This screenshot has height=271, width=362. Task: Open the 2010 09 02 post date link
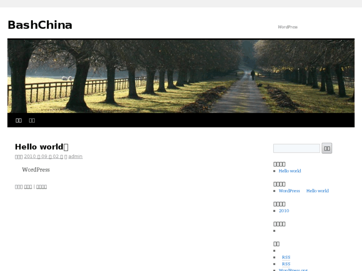(x=43, y=156)
